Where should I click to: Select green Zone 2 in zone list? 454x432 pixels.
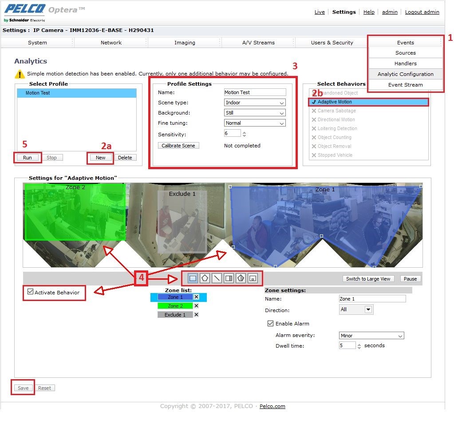click(175, 305)
